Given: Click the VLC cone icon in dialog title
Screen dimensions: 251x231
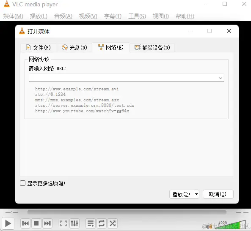Looking at the screenshot, I should click(x=22, y=31).
